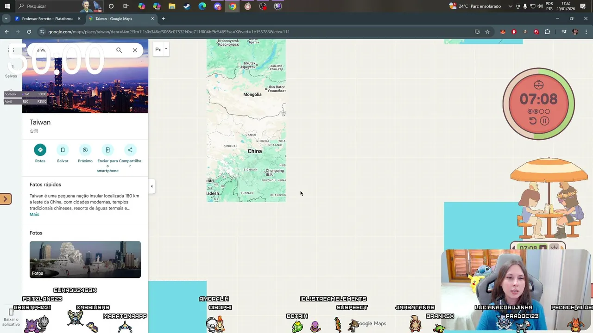Click the Rotas directions icon
Viewport: 593px width, 333px height.
coord(40,150)
